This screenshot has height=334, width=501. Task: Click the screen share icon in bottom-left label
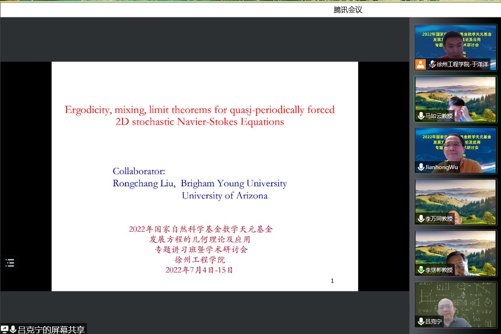point(4,329)
